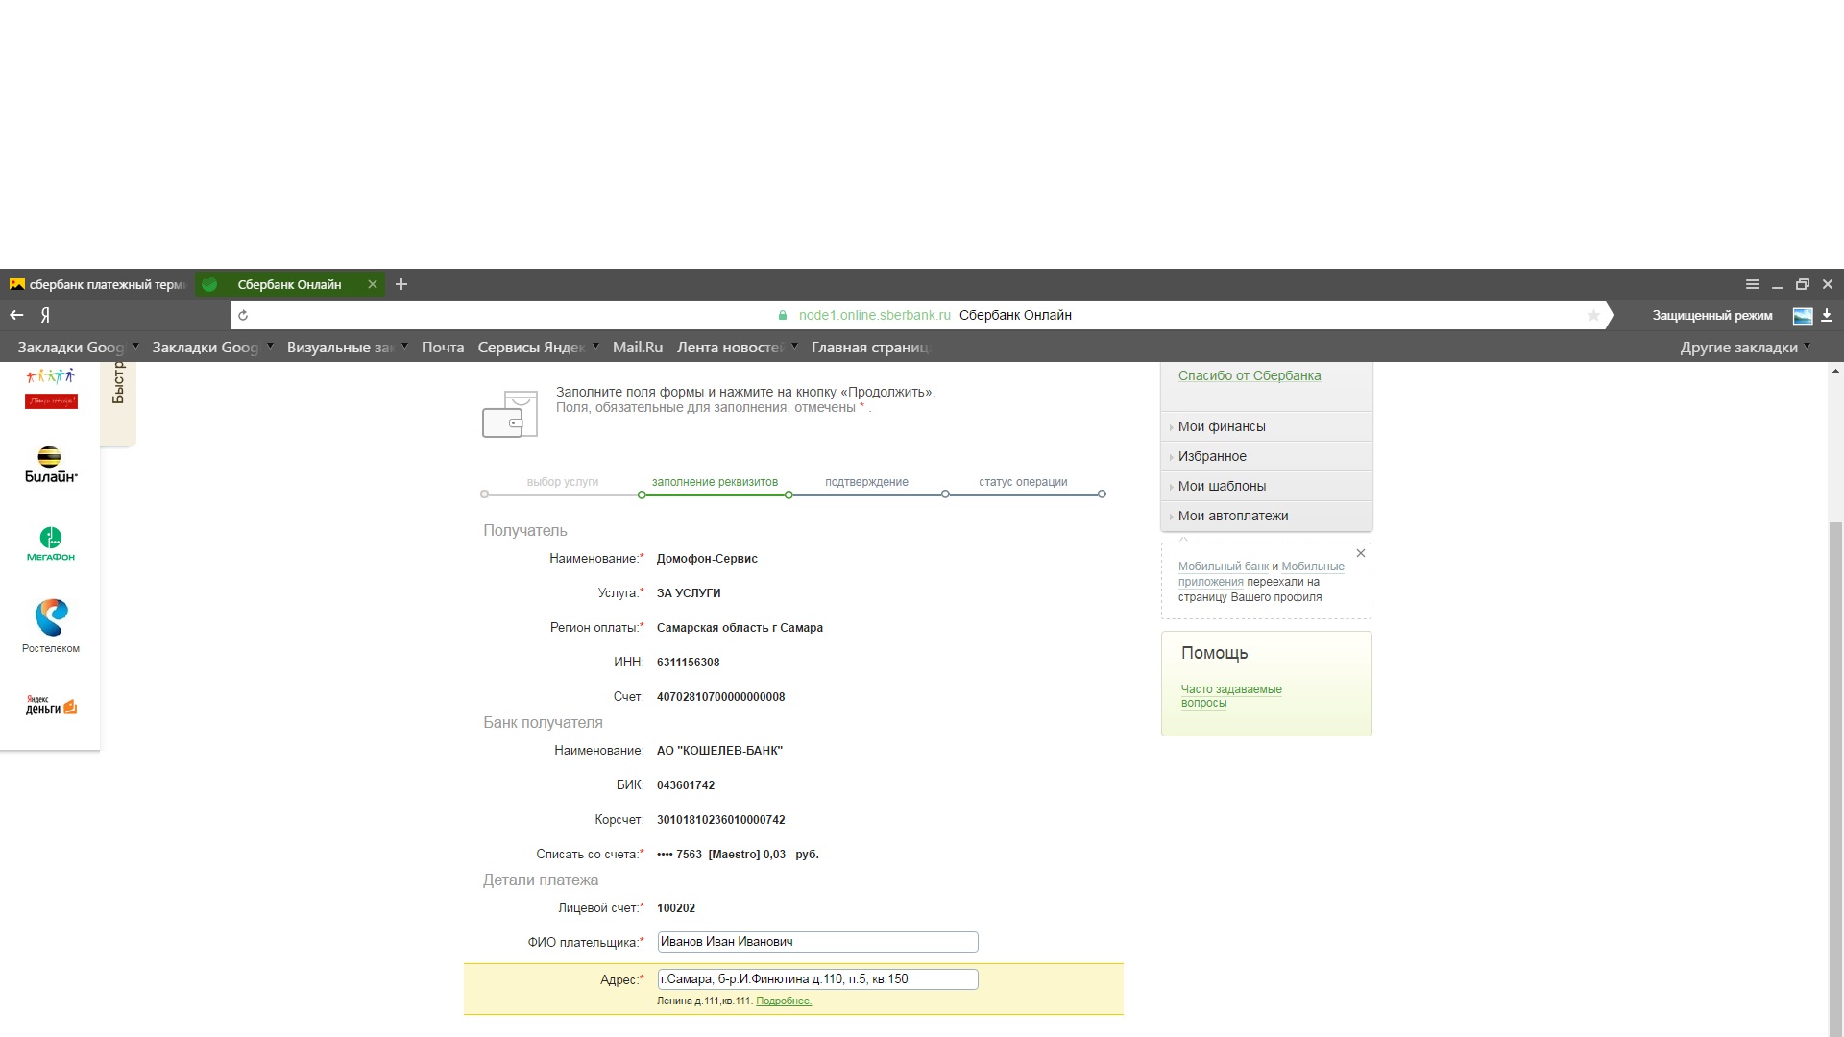
Task: Open the Yandex Money payment icon
Action: (51, 706)
